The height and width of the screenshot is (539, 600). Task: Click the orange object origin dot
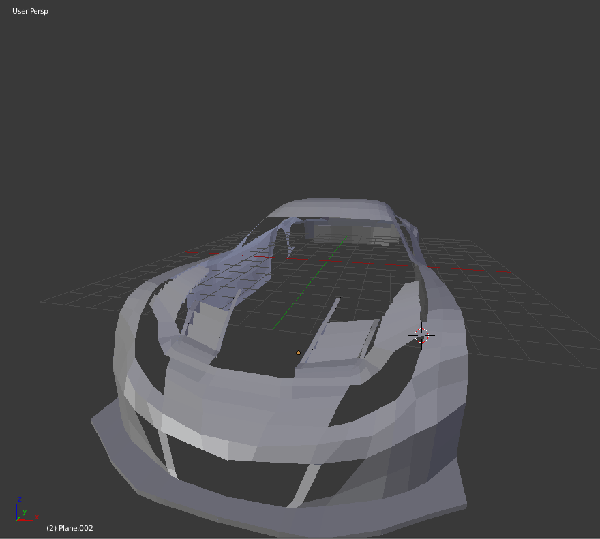298,353
